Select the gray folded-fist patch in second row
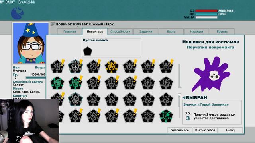This screenshot has height=143, width=255. (x=94, y=83)
